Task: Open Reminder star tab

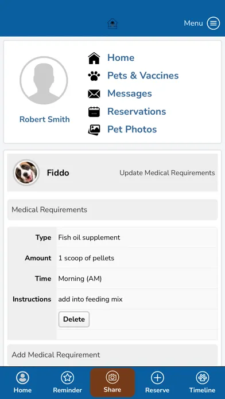Action: pyautogui.click(x=67, y=382)
